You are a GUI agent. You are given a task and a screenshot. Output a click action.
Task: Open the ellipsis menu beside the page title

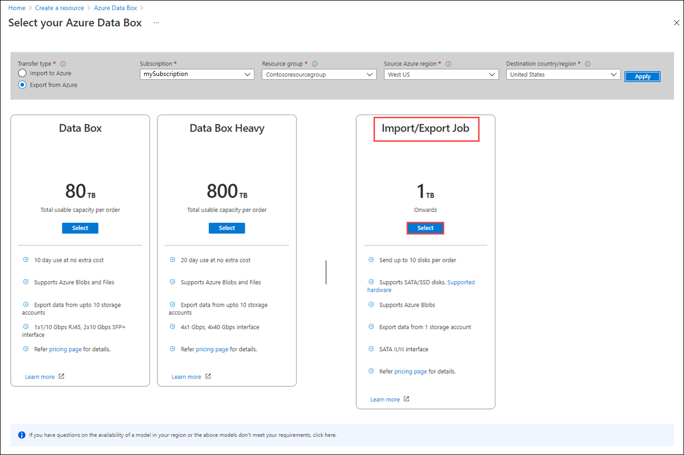pos(156,23)
